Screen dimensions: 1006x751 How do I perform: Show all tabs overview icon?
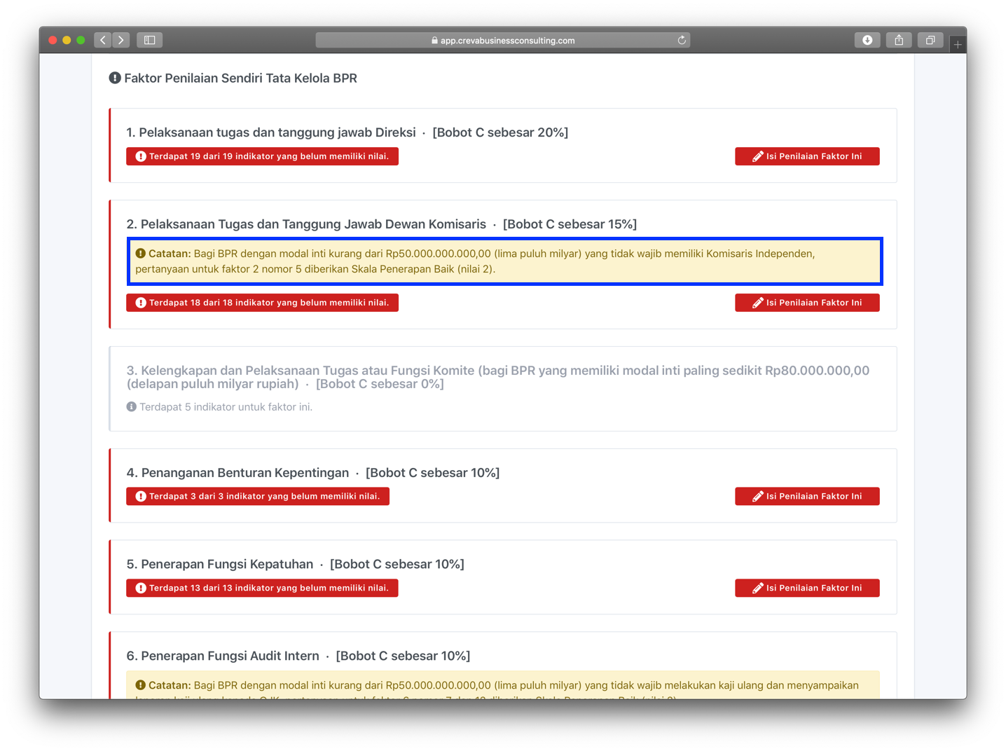click(930, 40)
